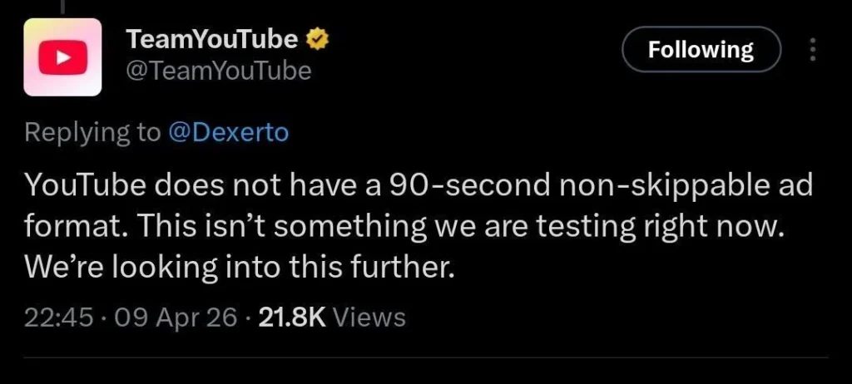Open the @TeamYouTube handle link

click(217, 71)
